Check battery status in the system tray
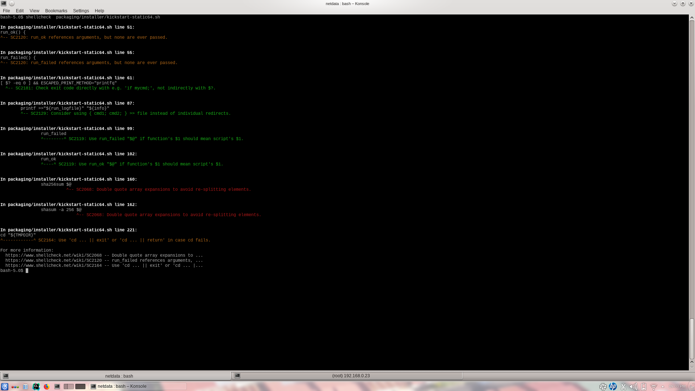The image size is (695, 391). click(x=644, y=386)
